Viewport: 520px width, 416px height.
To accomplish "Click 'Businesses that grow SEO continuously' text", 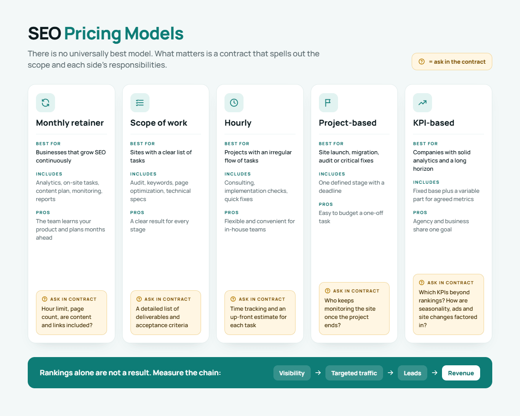I will 71,156.
